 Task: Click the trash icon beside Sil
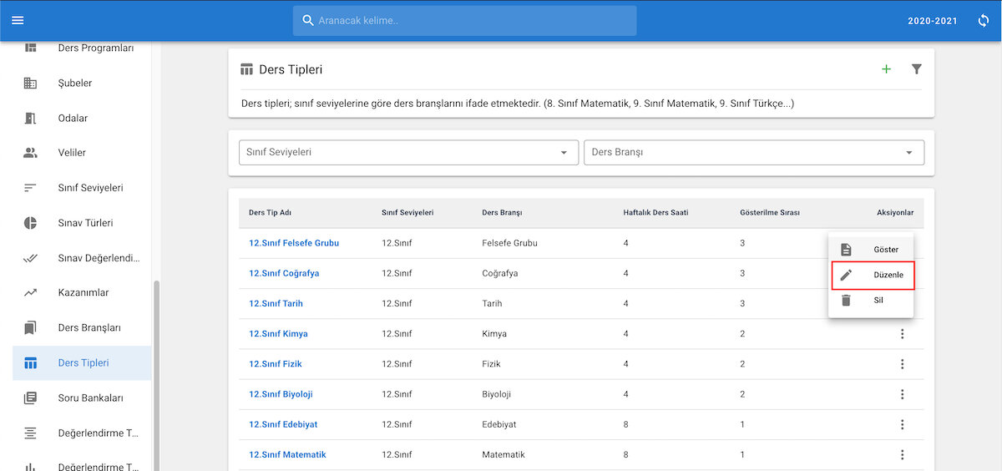point(846,300)
